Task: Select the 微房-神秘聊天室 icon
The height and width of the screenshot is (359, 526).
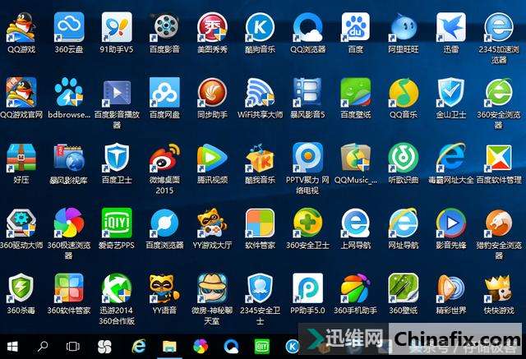Action: point(212,288)
